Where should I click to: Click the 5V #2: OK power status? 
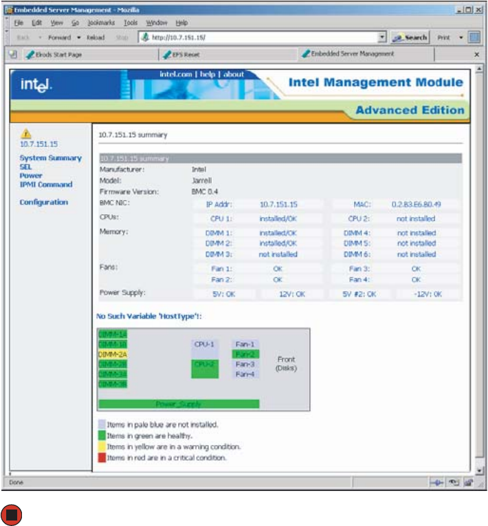point(359,294)
